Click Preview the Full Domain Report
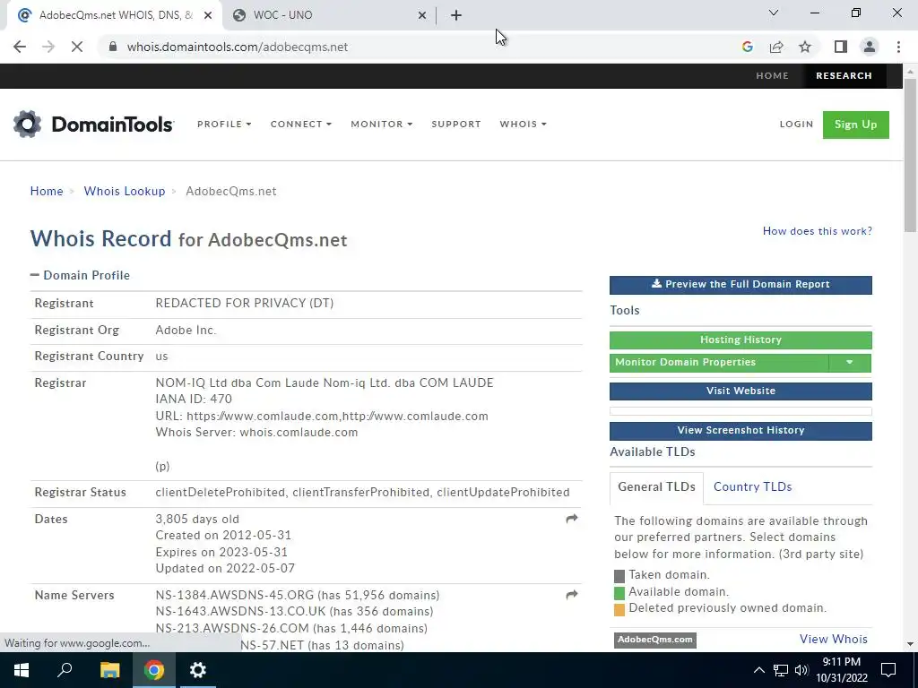 pyautogui.click(x=740, y=285)
